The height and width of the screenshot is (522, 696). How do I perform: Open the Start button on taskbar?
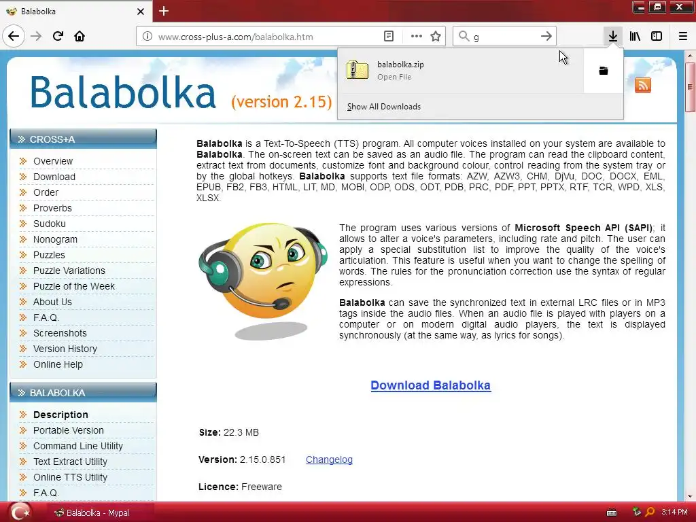[19, 512]
